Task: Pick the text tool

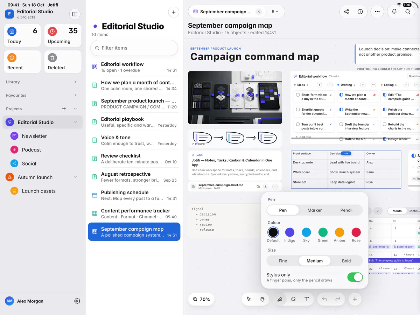Action: click(307, 299)
